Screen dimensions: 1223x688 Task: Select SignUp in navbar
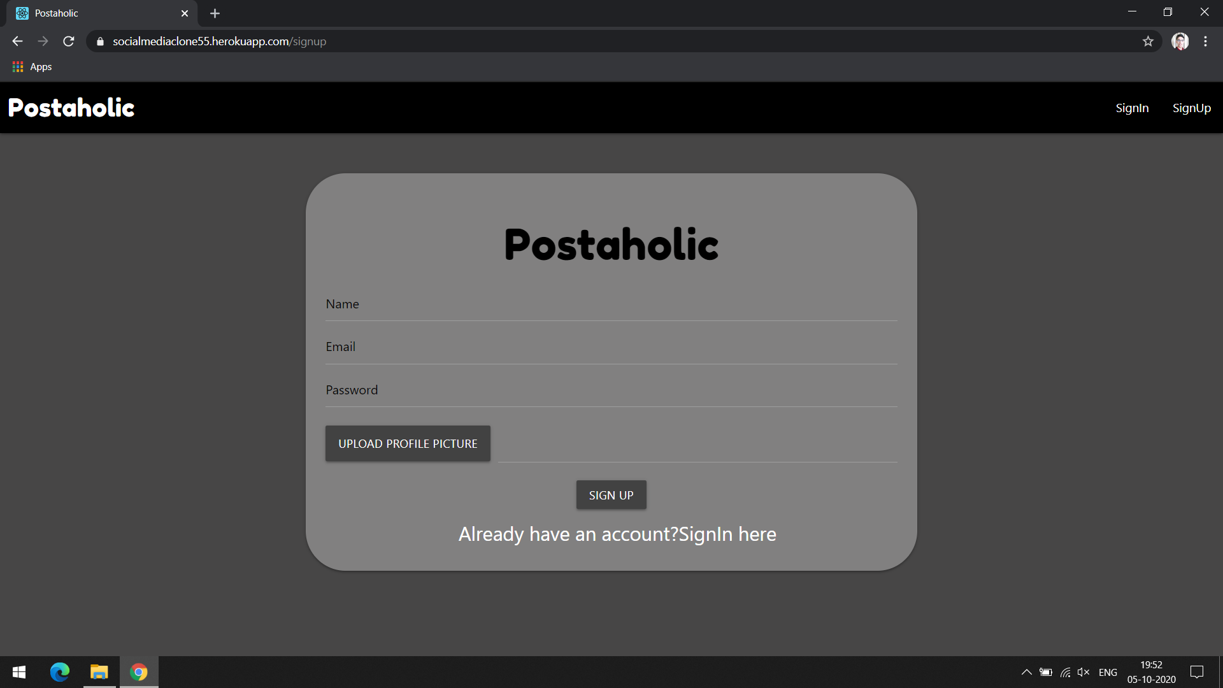(1191, 108)
